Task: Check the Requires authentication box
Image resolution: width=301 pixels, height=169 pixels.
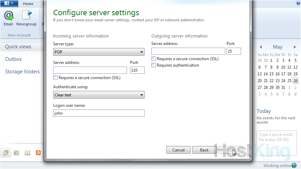Action: pos(154,65)
